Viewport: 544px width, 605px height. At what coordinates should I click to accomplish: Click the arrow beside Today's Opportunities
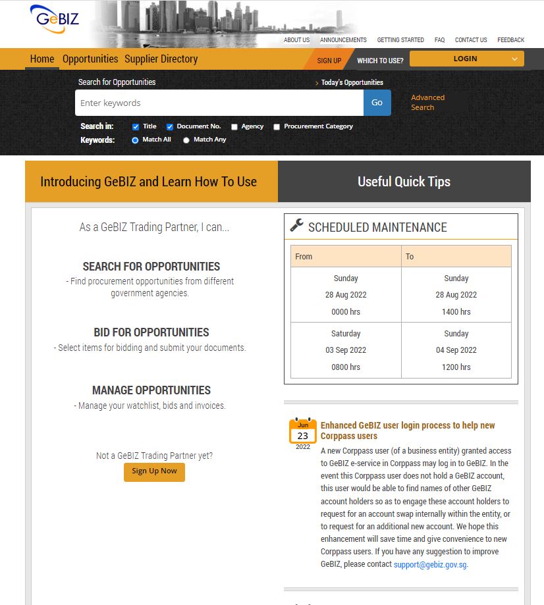(317, 83)
